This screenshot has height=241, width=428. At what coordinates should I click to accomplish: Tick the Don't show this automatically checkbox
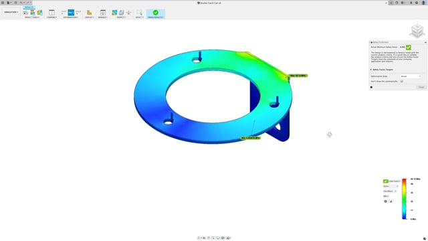(x=402, y=82)
